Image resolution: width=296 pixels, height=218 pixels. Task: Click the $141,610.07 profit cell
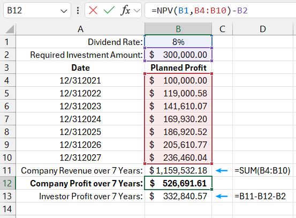178,106
